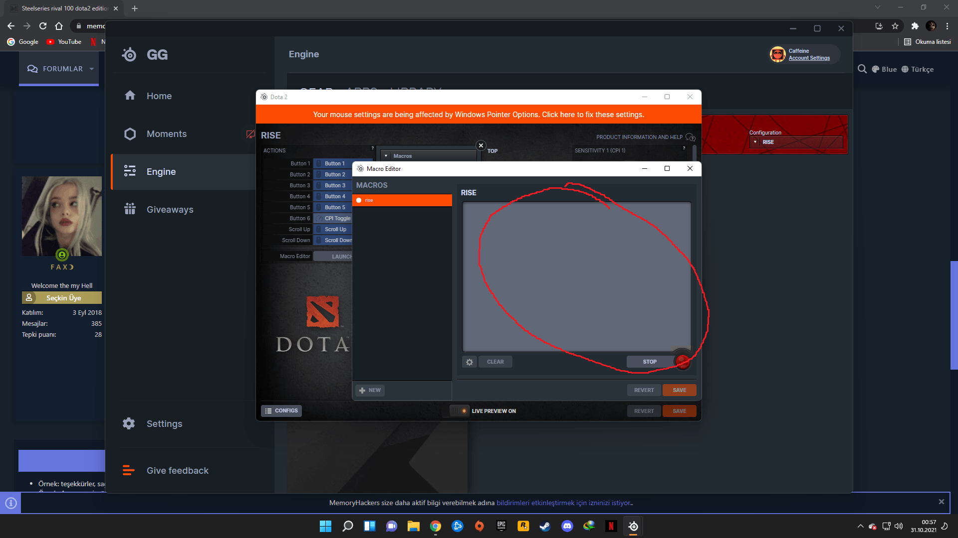Click system tray volume icon

coord(899,526)
